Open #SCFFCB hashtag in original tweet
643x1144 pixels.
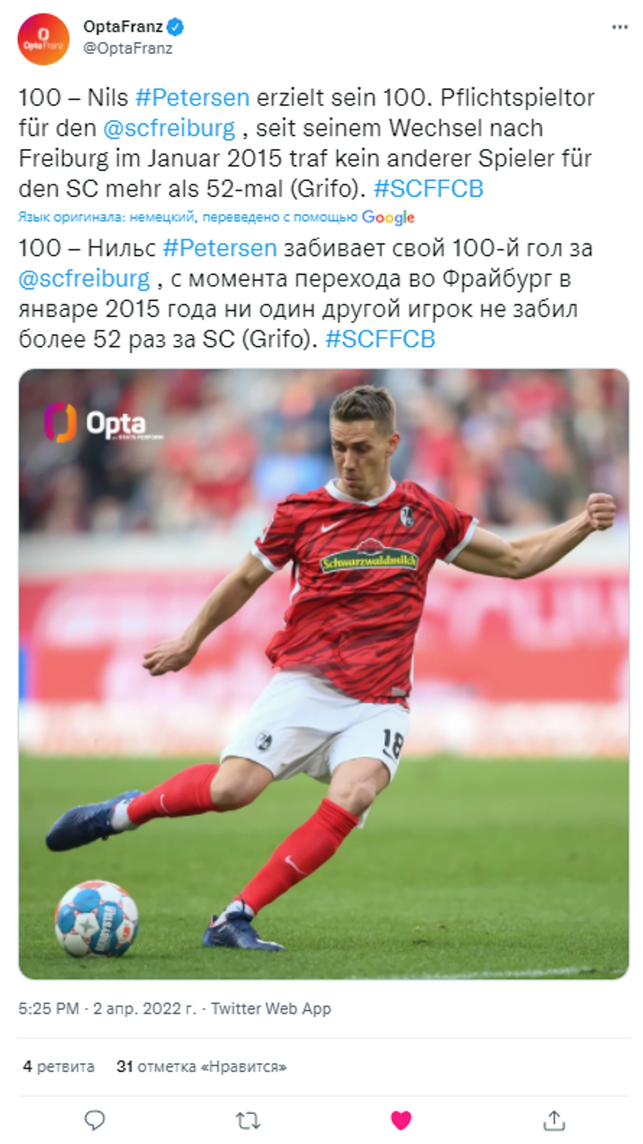pyautogui.click(x=428, y=188)
